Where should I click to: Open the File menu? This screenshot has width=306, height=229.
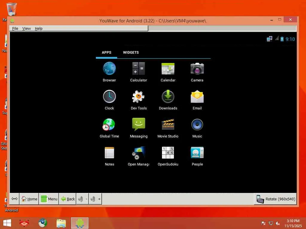tap(15, 28)
